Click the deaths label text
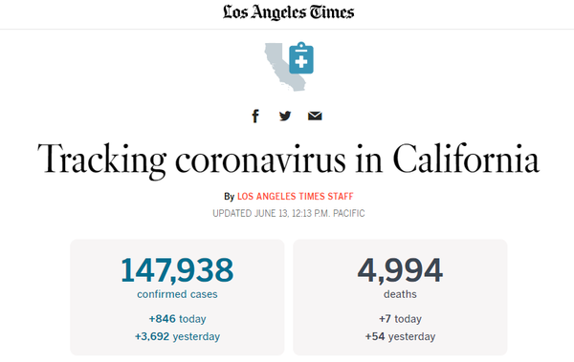Image resolution: width=574 pixels, height=362 pixels. (x=400, y=294)
